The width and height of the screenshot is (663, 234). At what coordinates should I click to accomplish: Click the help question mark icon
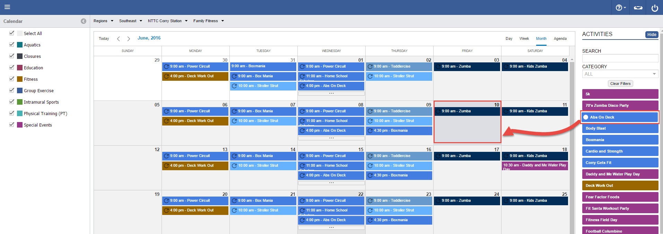point(620,8)
